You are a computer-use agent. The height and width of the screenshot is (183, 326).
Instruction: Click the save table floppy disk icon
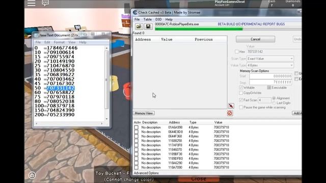[x=148, y=26]
